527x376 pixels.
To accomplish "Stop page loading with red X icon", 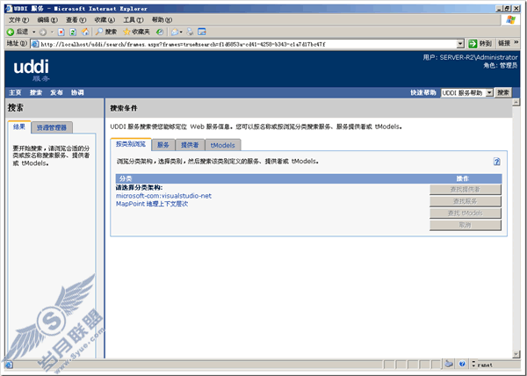I will pos(61,33).
